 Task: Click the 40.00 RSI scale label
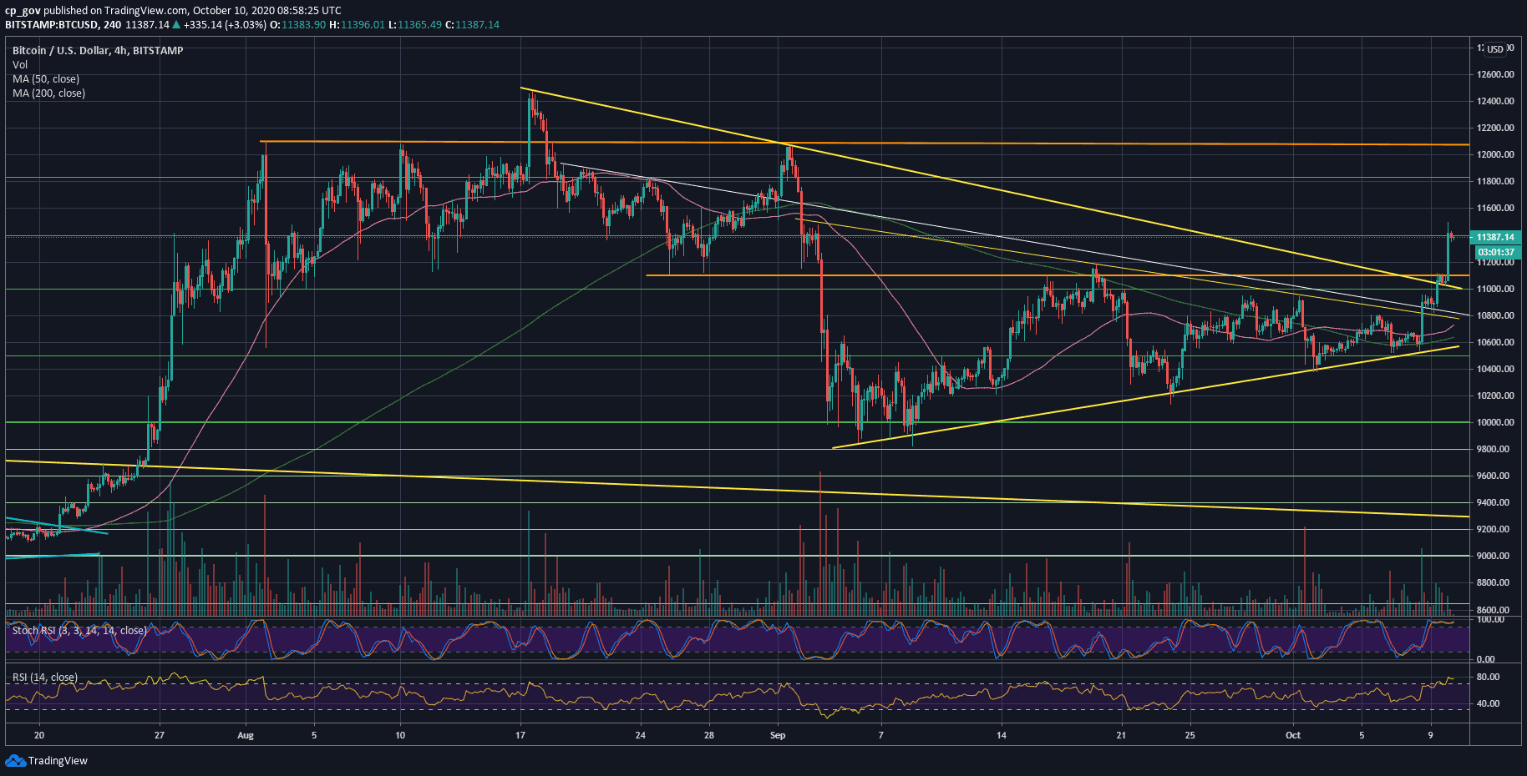[1489, 703]
